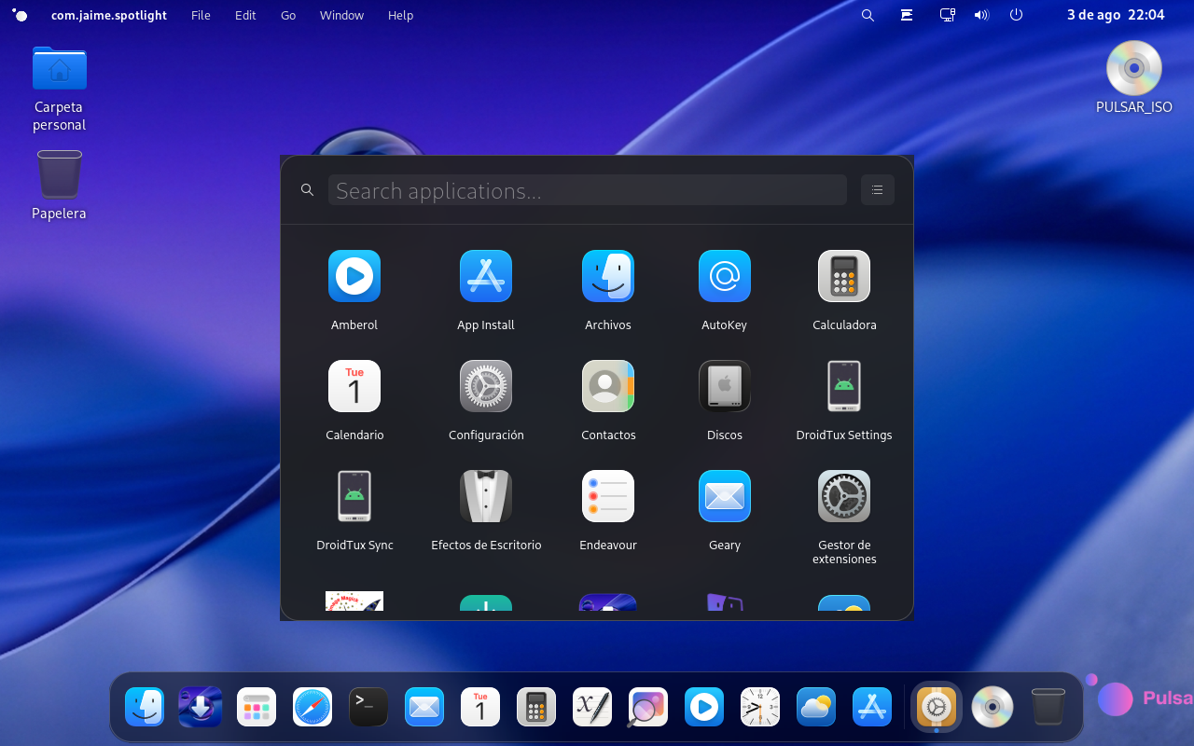Open the mail app in the dock
The width and height of the screenshot is (1194, 746).
click(x=424, y=707)
